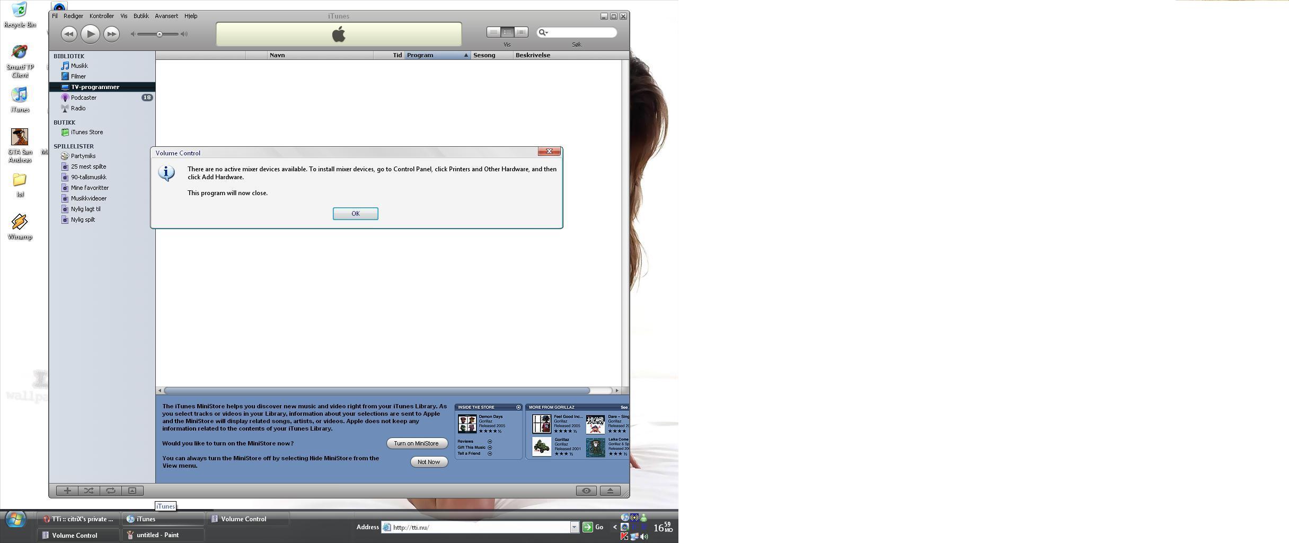Toggle the MiniStore eye button
The image size is (1289, 543).
tap(586, 491)
